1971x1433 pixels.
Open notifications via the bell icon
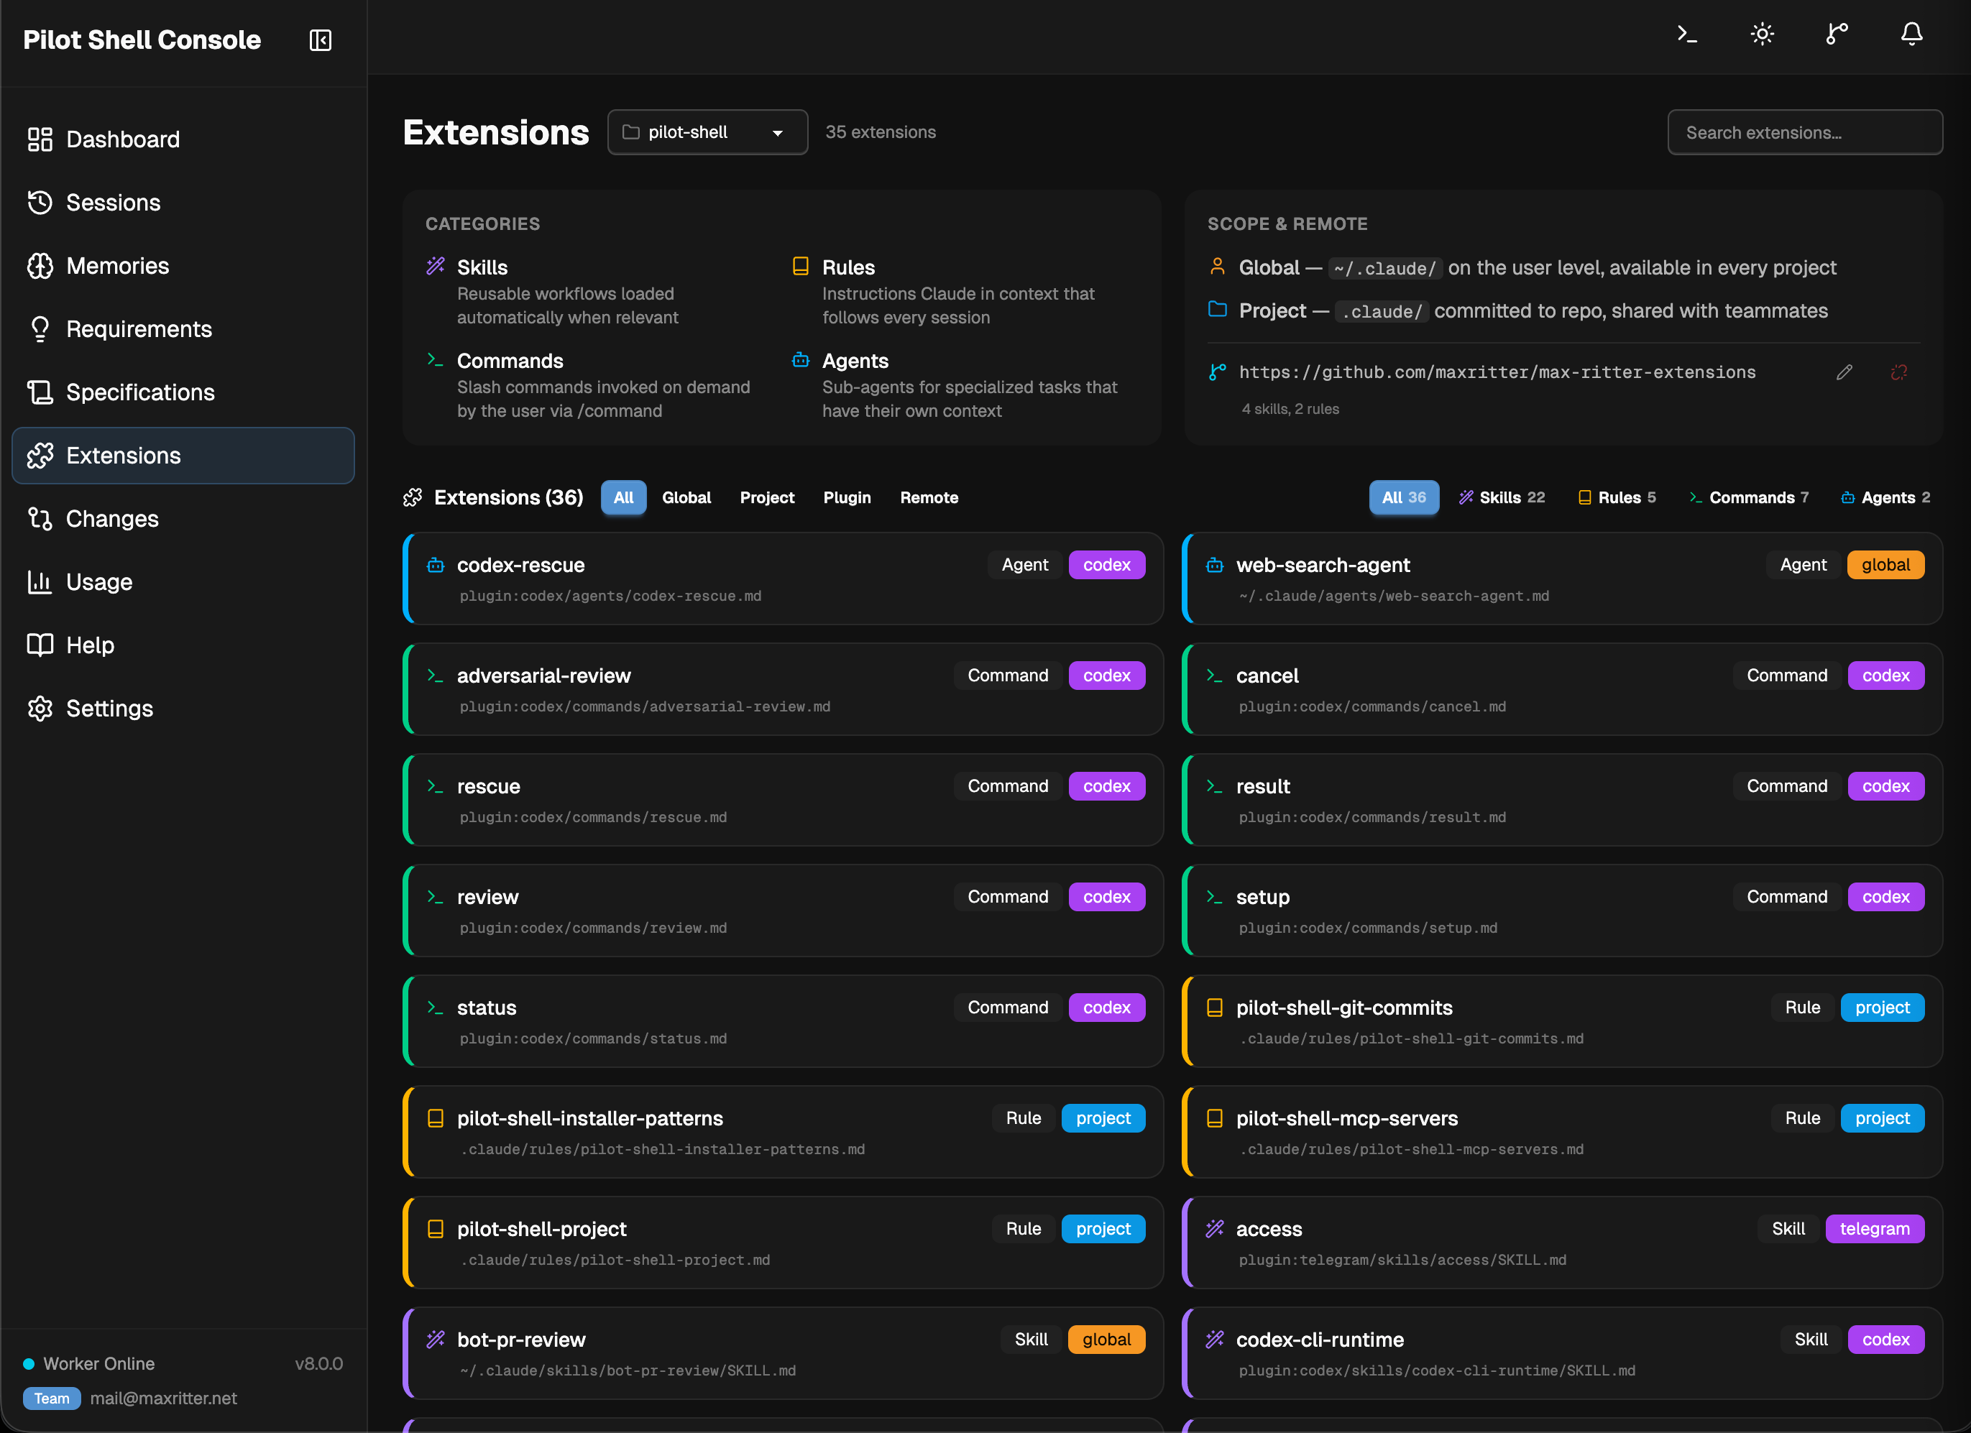click(1911, 34)
